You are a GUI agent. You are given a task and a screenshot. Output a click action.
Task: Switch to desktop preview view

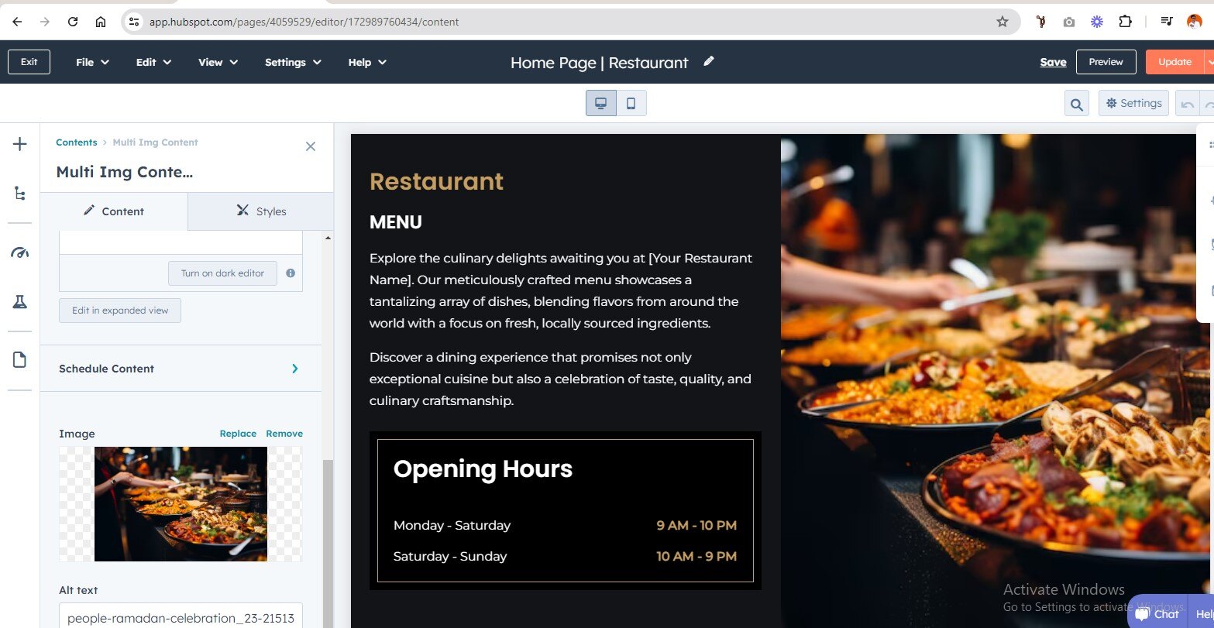(x=600, y=104)
